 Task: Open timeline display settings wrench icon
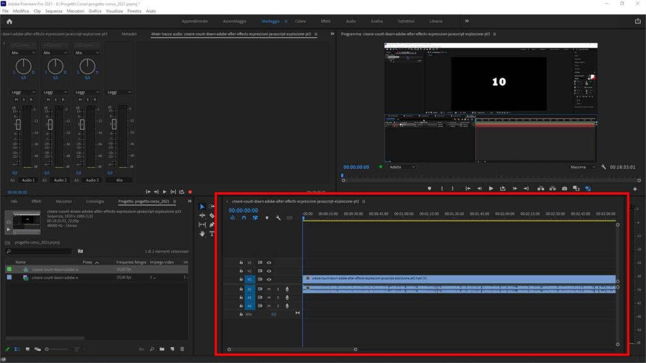pos(278,217)
